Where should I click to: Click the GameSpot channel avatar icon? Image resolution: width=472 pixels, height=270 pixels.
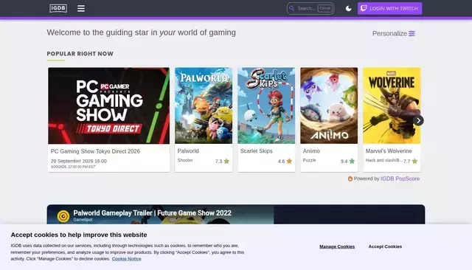point(63,216)
